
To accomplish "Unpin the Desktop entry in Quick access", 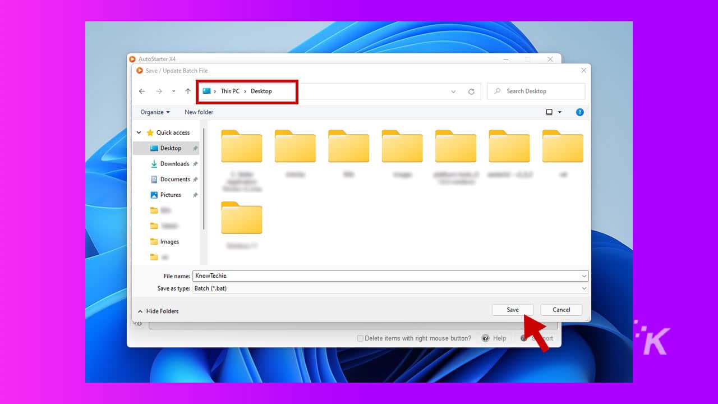I will point(195,148).
